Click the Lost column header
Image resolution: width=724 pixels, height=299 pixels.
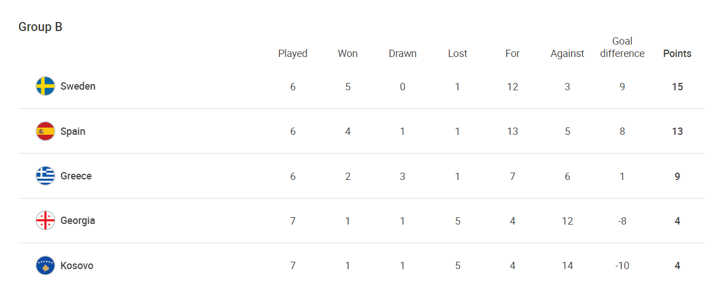click(458, 54)
